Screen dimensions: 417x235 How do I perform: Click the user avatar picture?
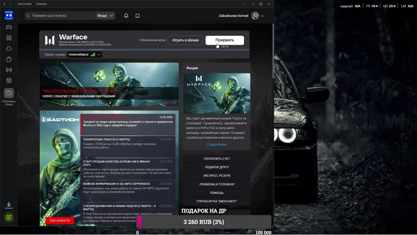pyautogui.click(x=255, y=16)
